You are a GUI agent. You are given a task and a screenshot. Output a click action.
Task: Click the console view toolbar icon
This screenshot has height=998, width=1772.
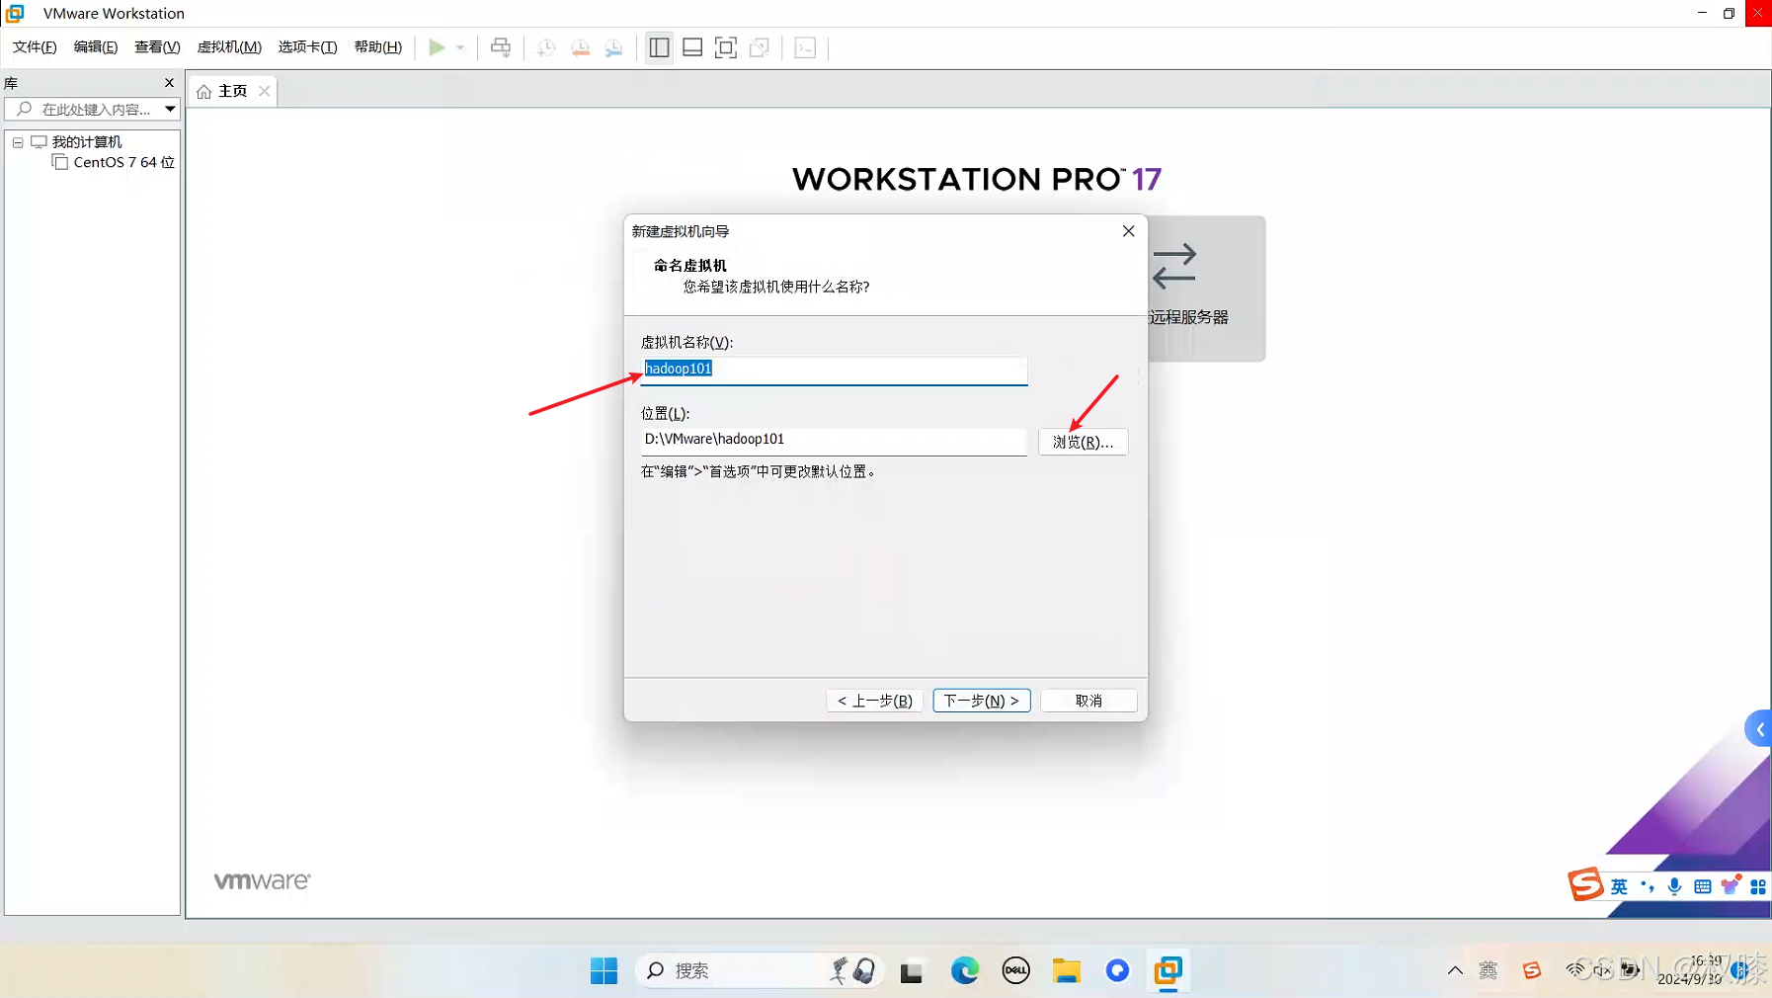coord(805,47)
